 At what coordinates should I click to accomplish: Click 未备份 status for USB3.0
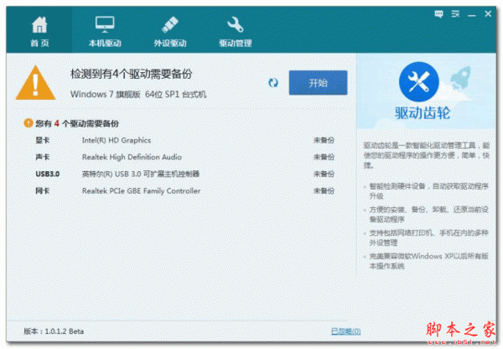pyautogui.click(x=324, y=174)
